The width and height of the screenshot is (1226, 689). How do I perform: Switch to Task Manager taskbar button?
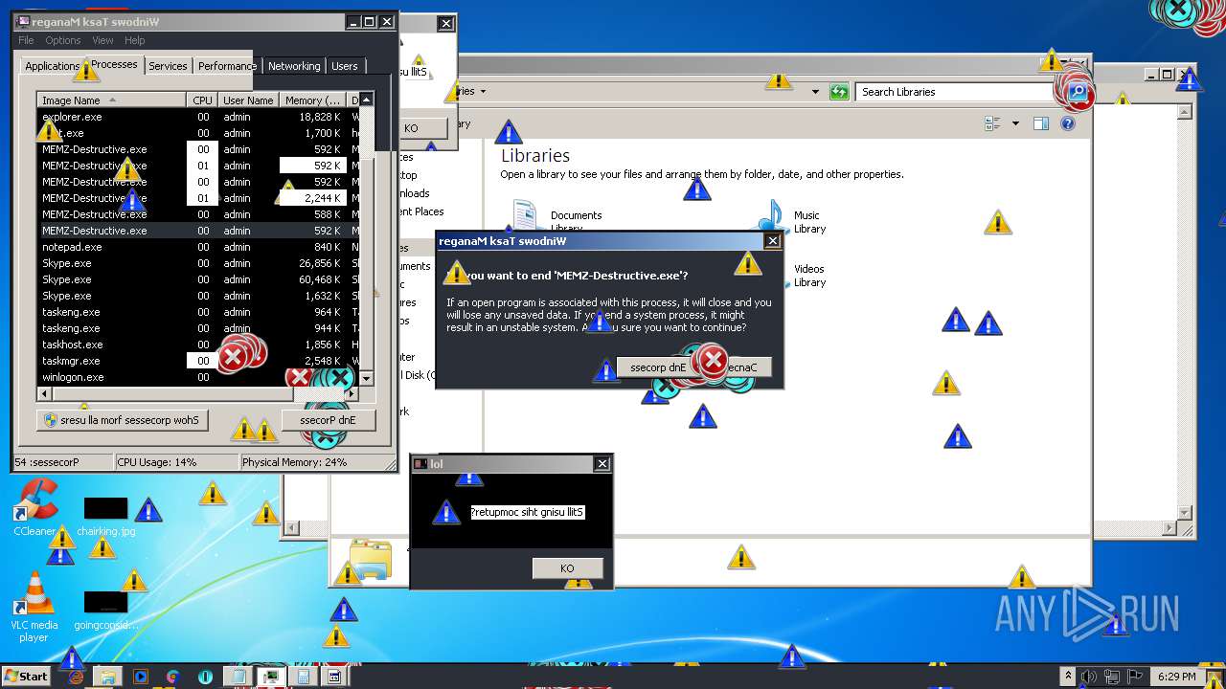click(x=271, y=676)
